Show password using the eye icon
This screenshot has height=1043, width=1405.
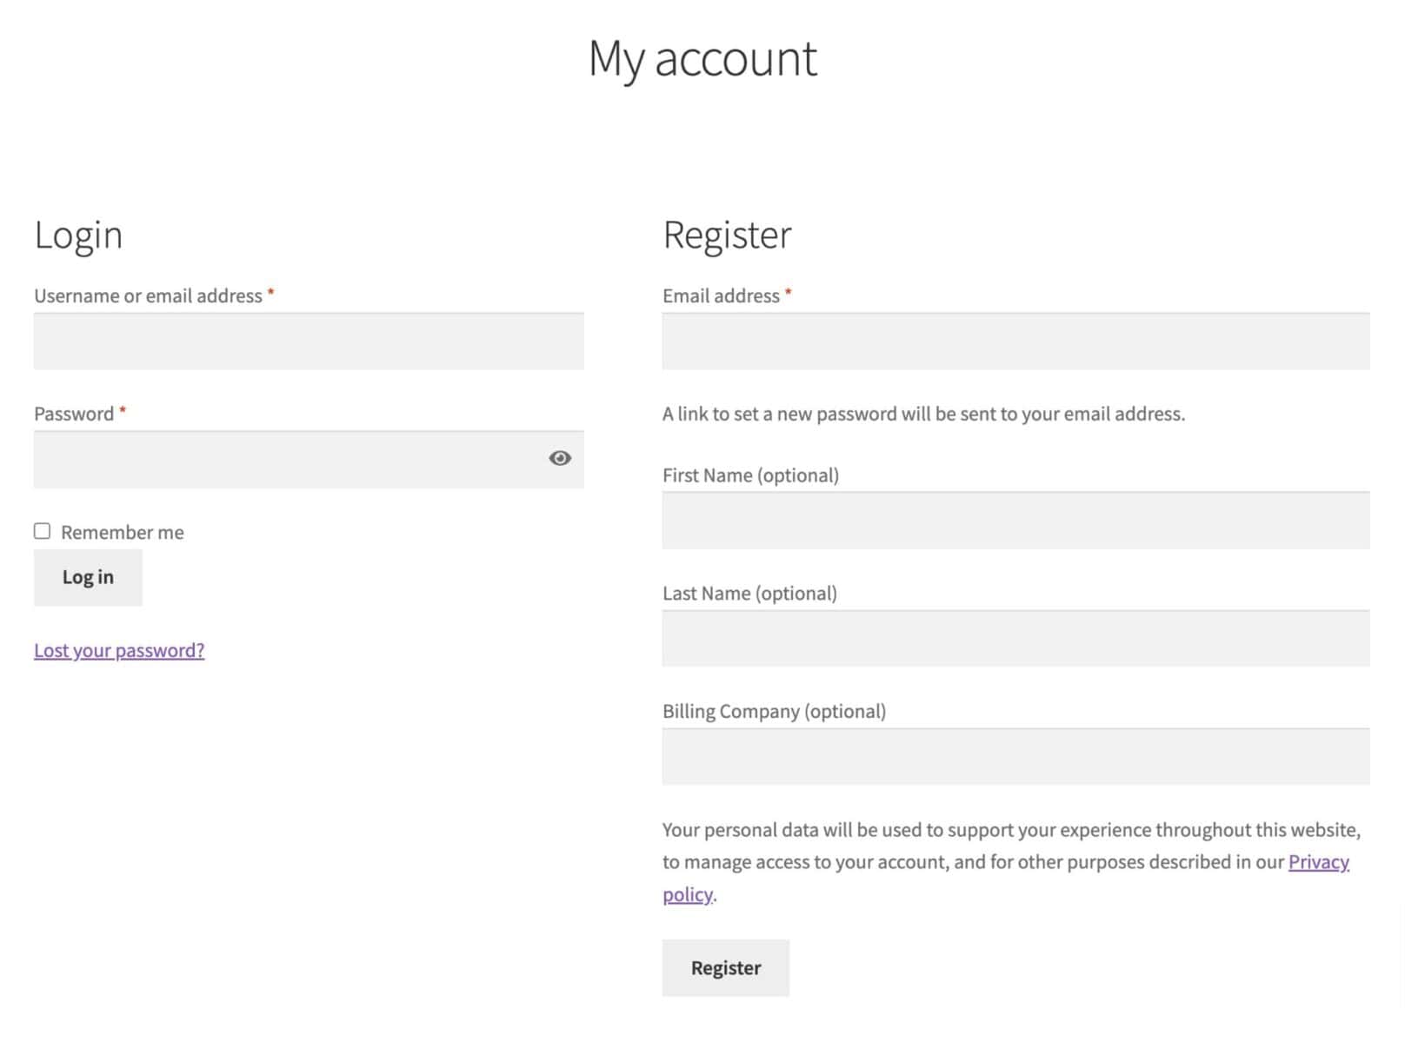coord(560,458)
